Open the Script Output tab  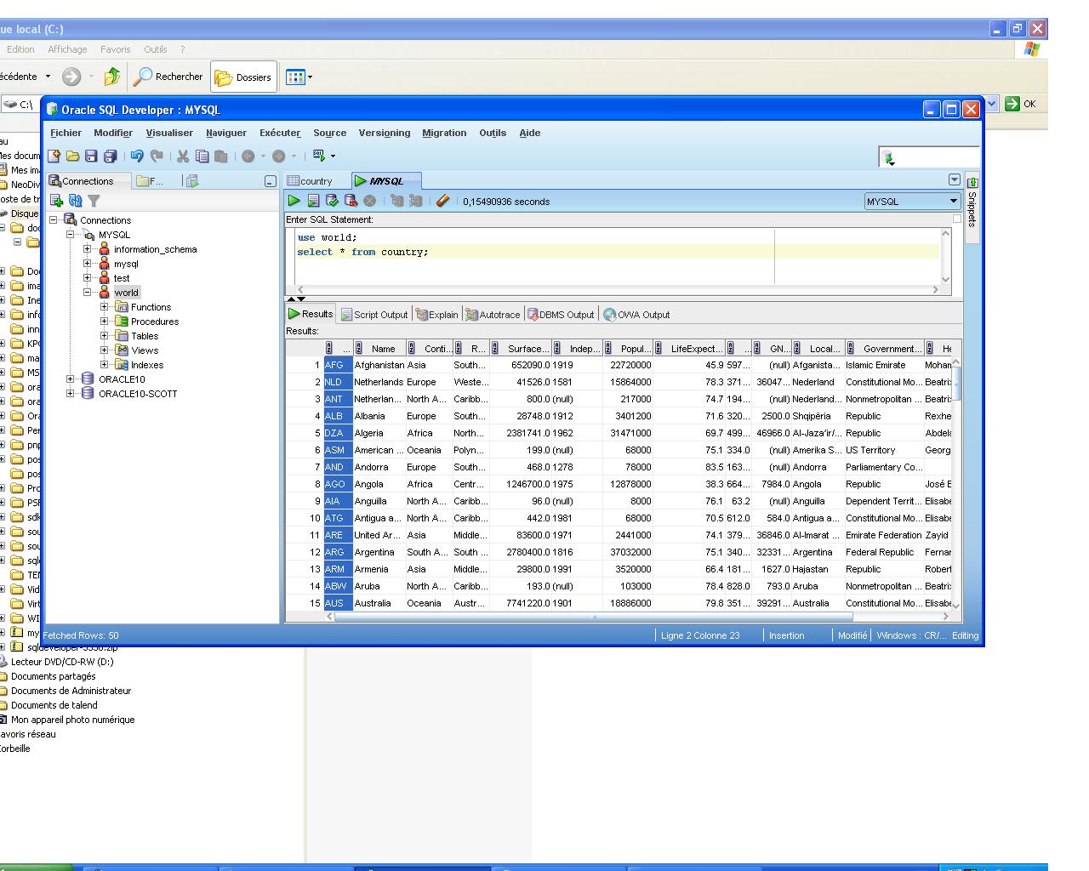[x=374, y=315]
